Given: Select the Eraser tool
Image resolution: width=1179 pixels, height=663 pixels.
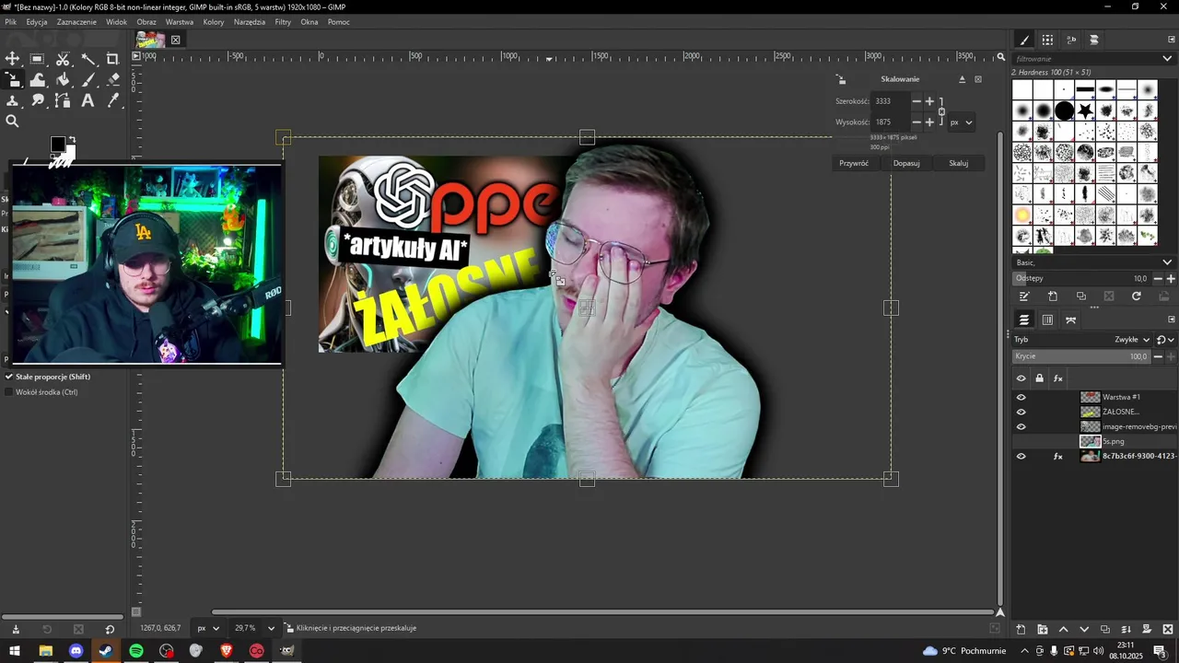Looking at the screenshot, I should (113, 80).
